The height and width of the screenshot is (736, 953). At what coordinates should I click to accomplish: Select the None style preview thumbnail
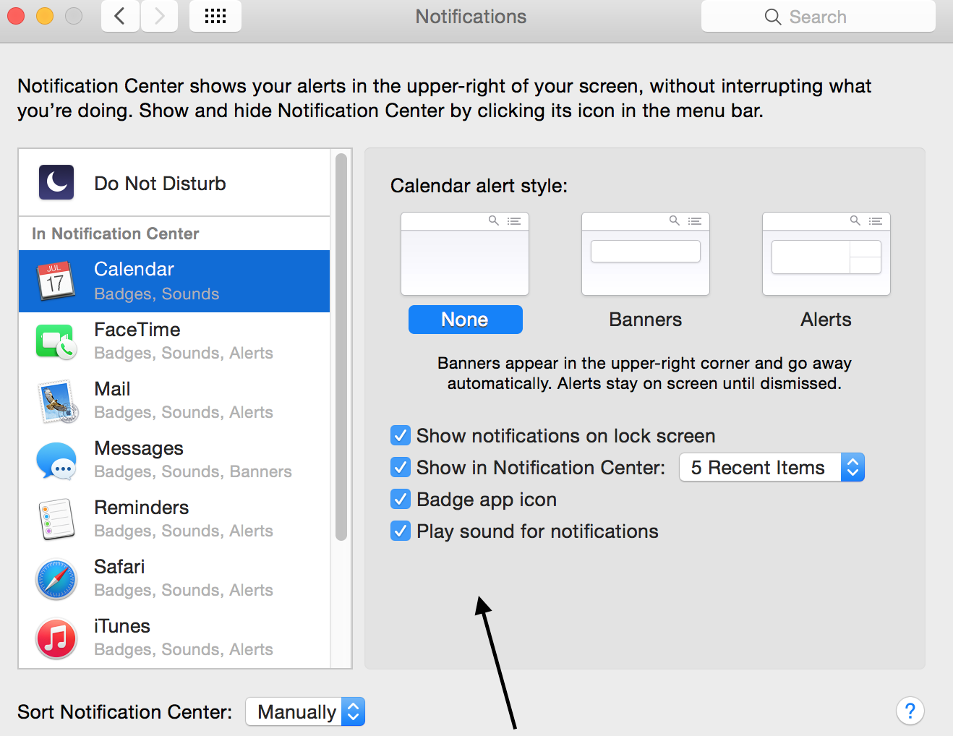(x=465, y=254)
